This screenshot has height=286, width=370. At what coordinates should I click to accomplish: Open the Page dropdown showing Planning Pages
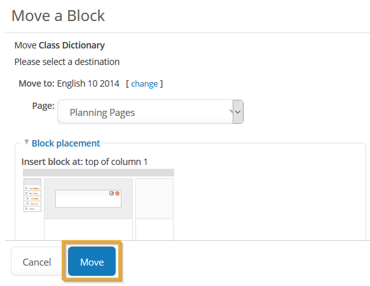(151, 112)
